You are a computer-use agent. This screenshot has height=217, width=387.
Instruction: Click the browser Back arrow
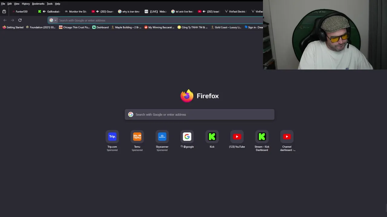pos(5,20)
